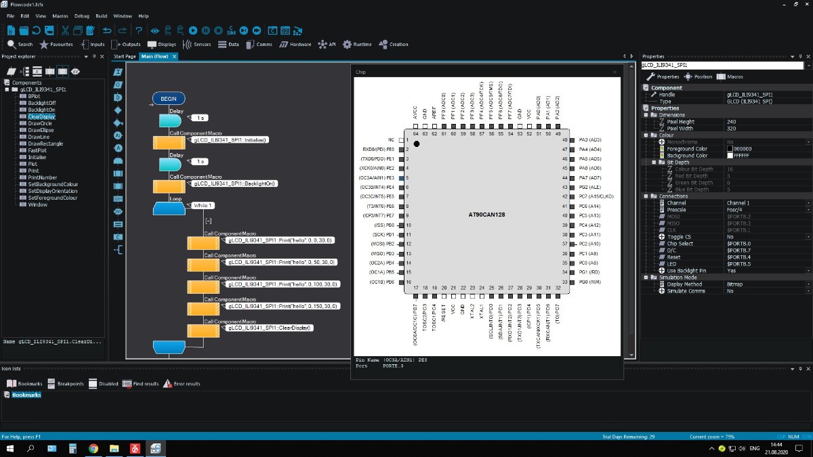Open the Breakpoints icon list
Image resolution: width=813 pixels, height=457 pixels.
pyautogui.click(x=66, y=383)
